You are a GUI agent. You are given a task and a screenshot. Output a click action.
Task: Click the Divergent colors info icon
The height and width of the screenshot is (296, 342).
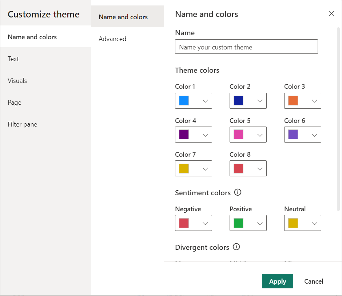tap(236, 247)
